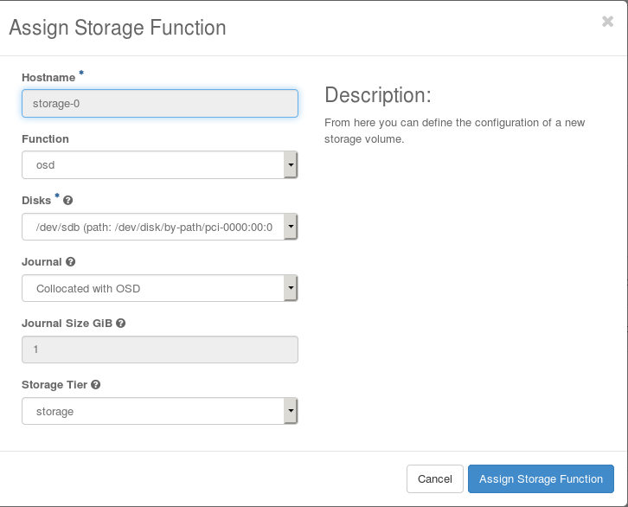Image resolution: width=628 pixels, height=507 pixels.
Task: Click the Storage Tier label text
Action: (x=54, y=385)
